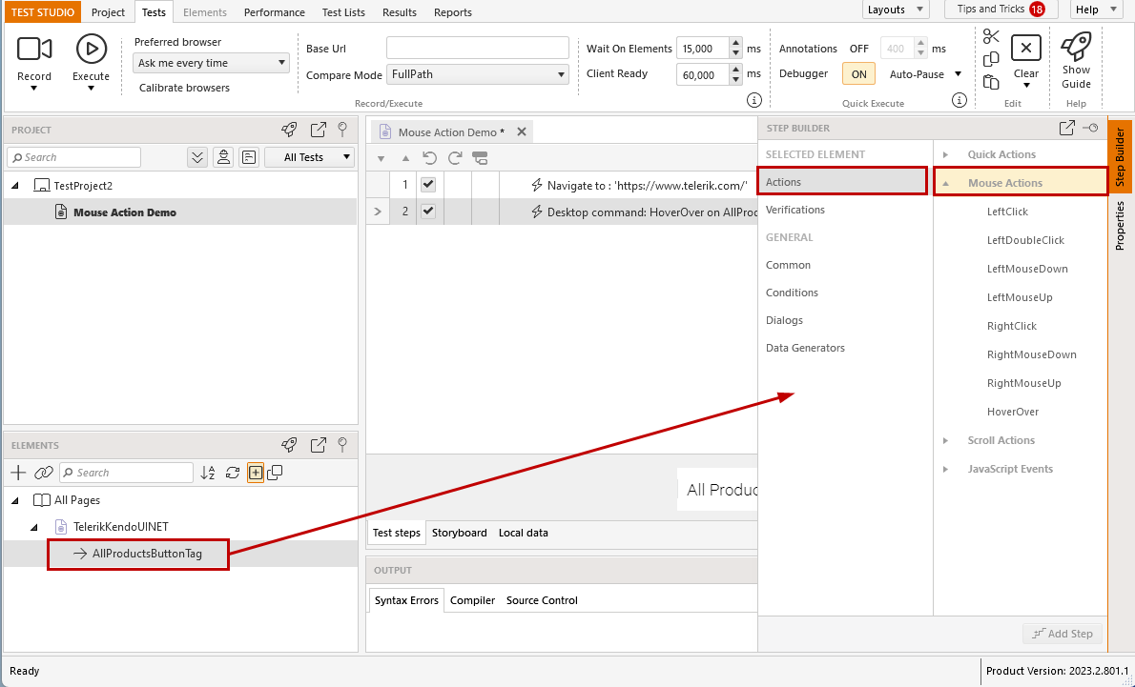Open the Compare Mode FullPath dropdown
Screen dimensions: 1135x687
point(478,73)
